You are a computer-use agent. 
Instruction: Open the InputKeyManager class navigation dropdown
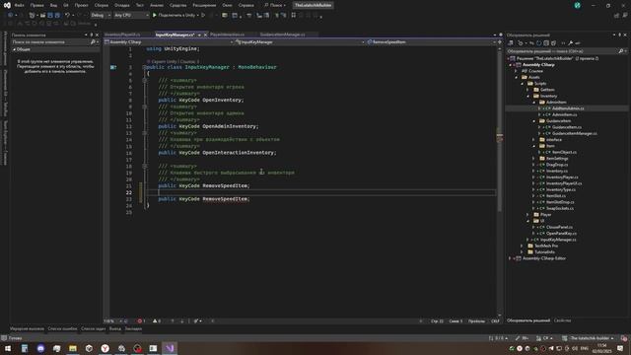pos(300,41)
